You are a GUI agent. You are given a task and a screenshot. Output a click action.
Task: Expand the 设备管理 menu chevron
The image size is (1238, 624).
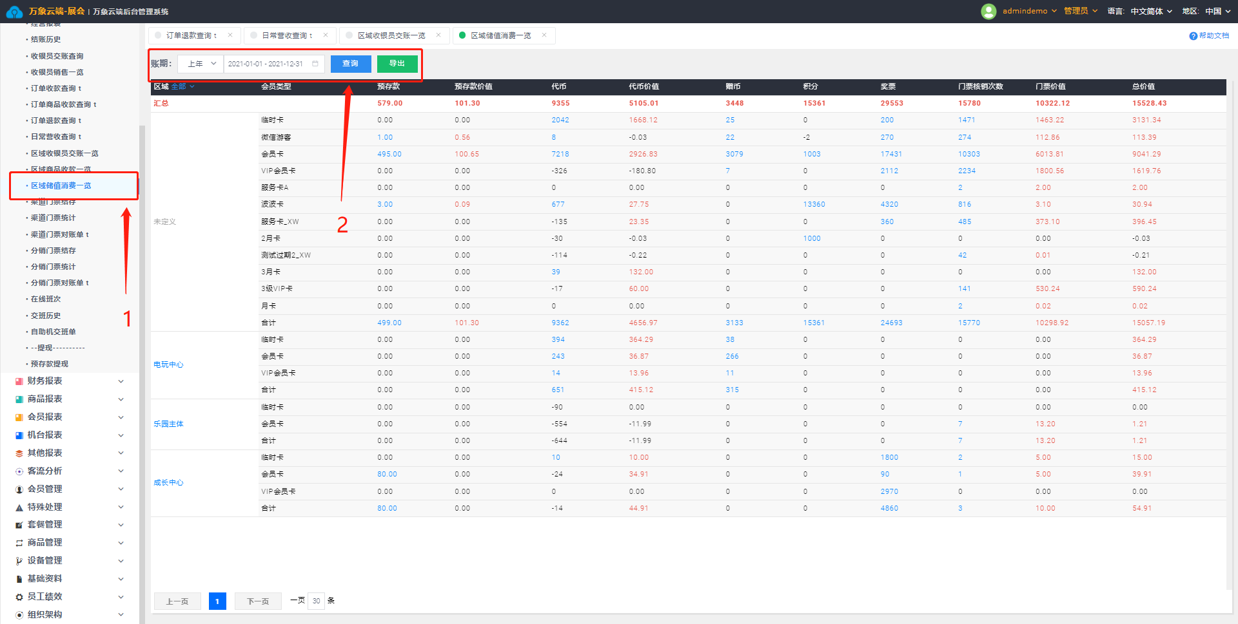121,561
